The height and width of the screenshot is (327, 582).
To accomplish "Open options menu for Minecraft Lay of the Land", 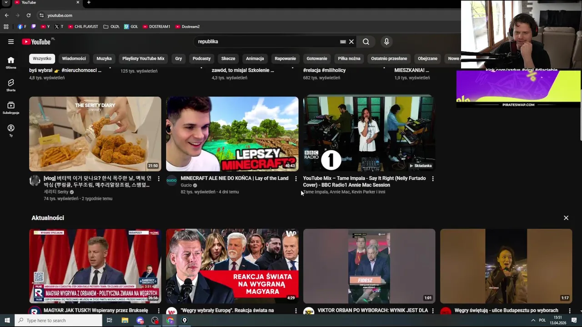I will pos(296,179).
